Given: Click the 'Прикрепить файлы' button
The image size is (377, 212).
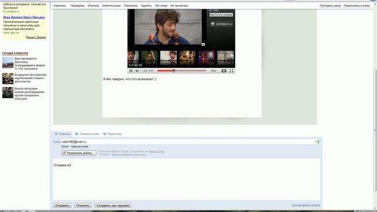Looking at the screenshot, I should [x=79, y=153].
